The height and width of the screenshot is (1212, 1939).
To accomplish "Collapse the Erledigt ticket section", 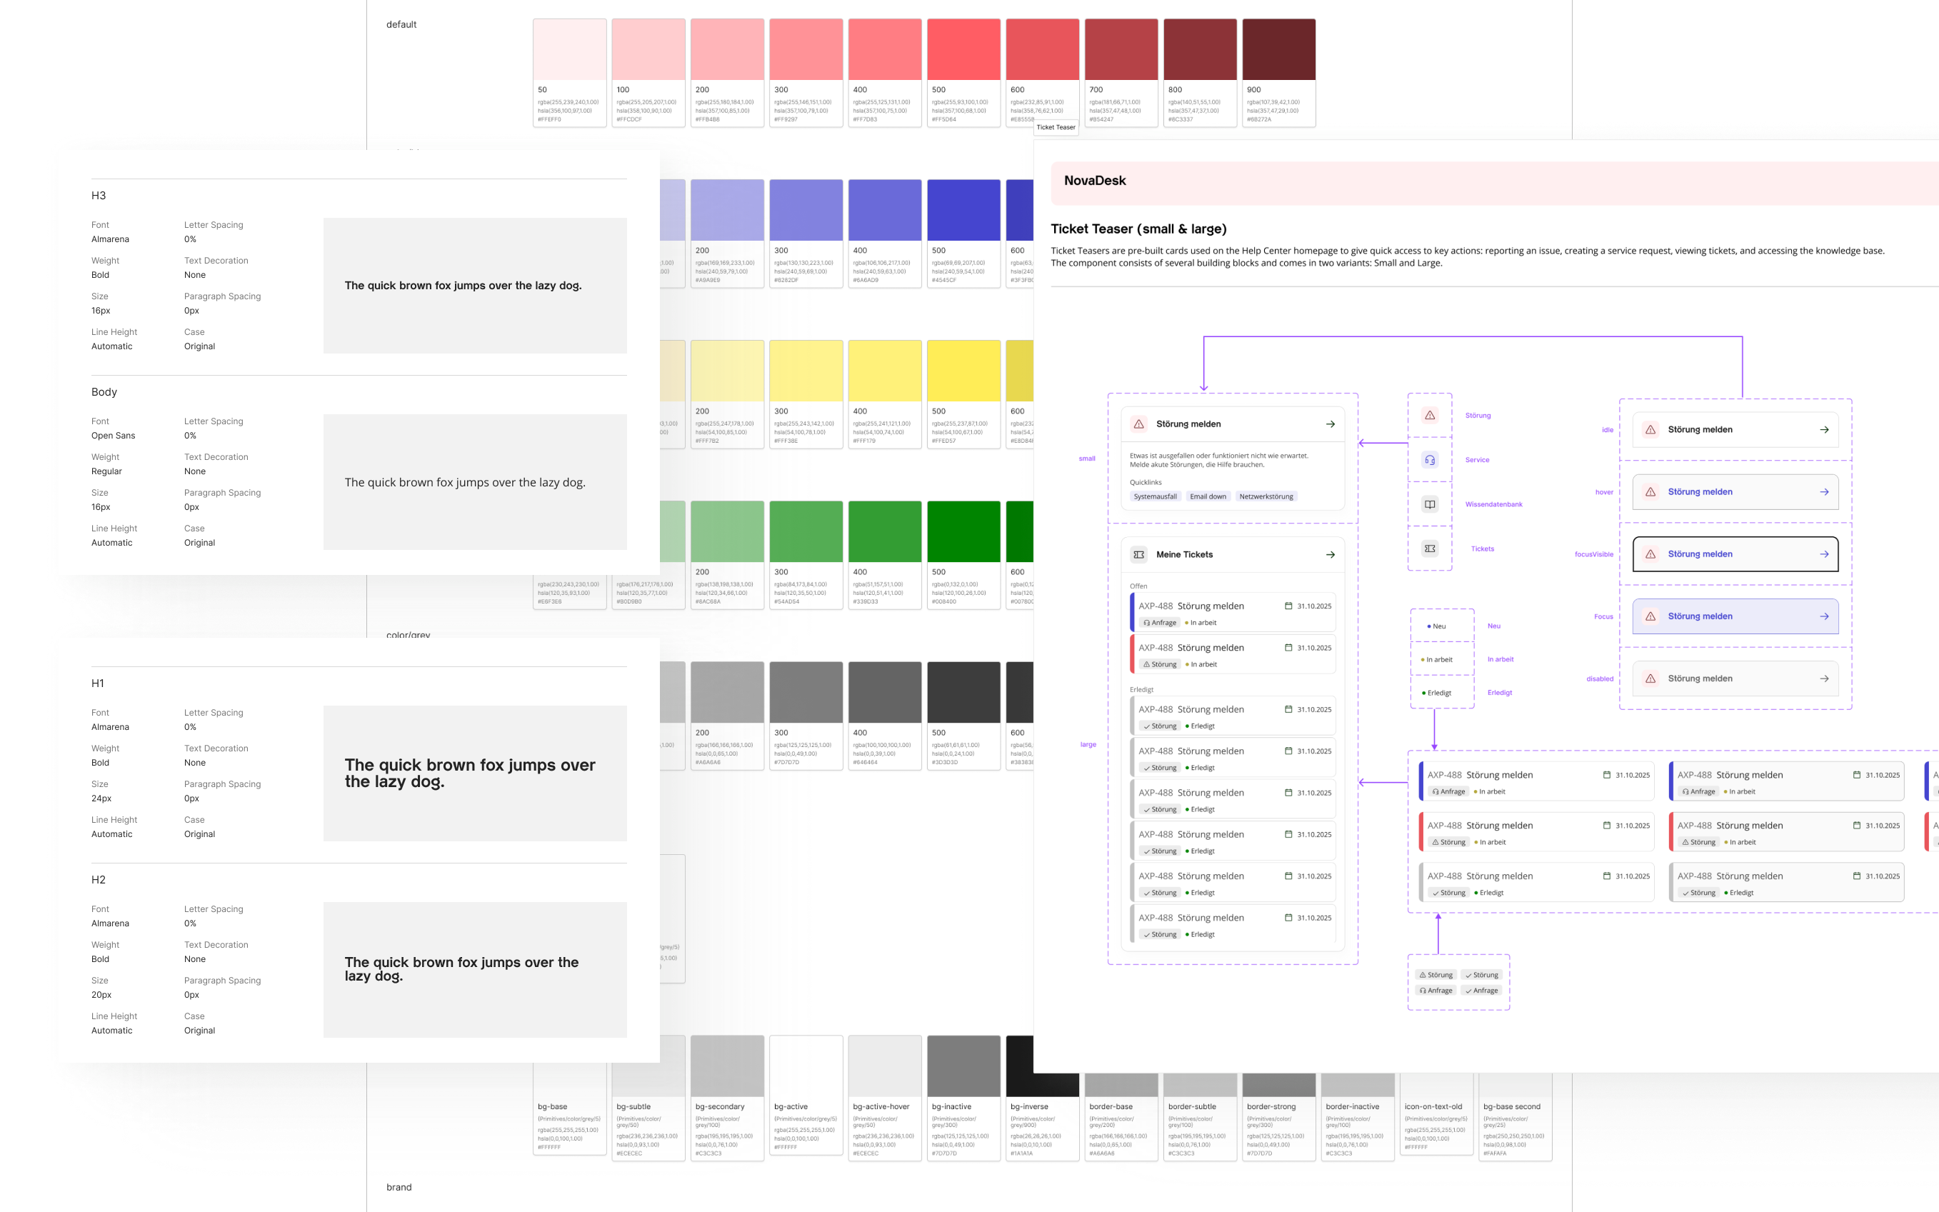I will point(1141,689).
